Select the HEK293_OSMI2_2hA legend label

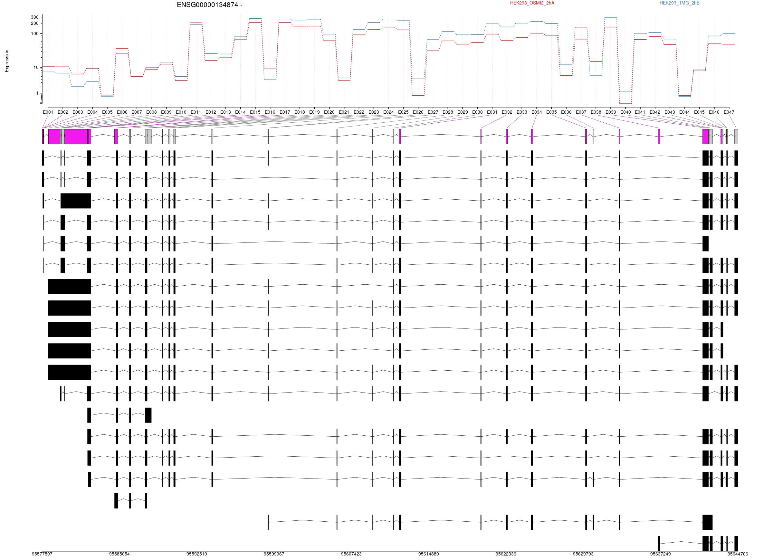(532, 3)
